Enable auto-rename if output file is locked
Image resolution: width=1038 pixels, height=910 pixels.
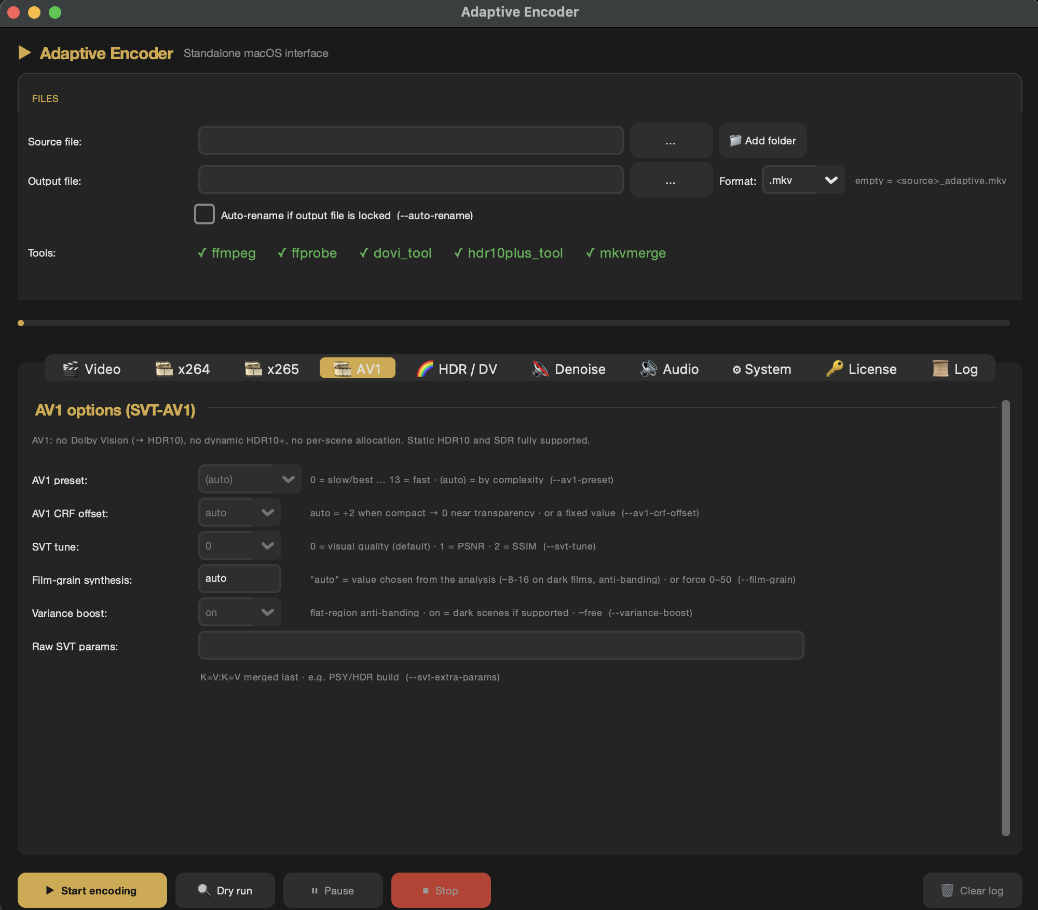pos(204,214)
